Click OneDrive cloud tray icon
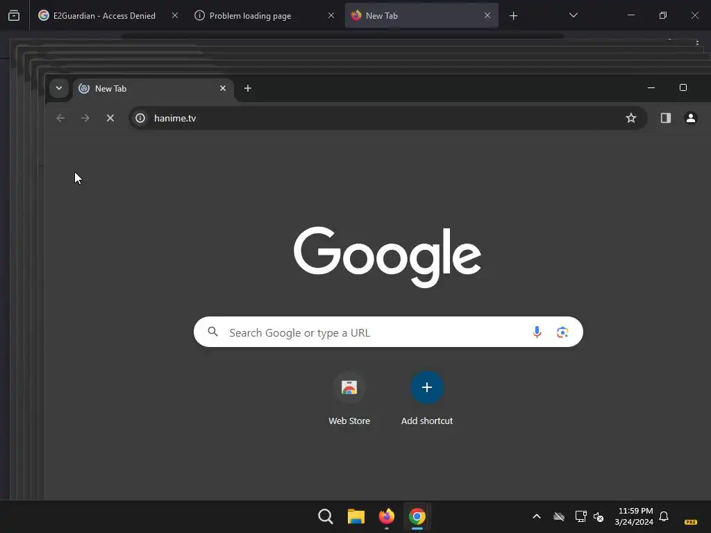711x533 pixels. pos(559,516)
